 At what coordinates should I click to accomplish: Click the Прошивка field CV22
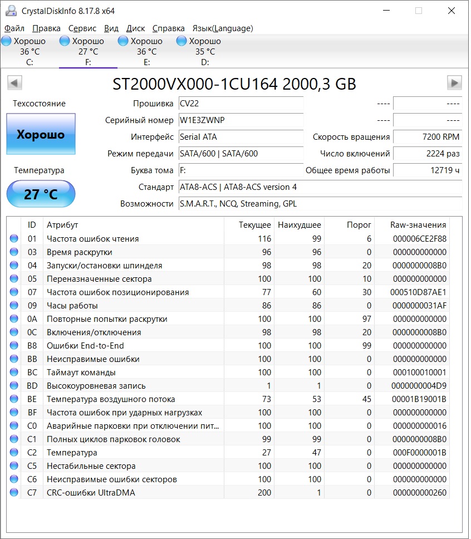[241, 104]
